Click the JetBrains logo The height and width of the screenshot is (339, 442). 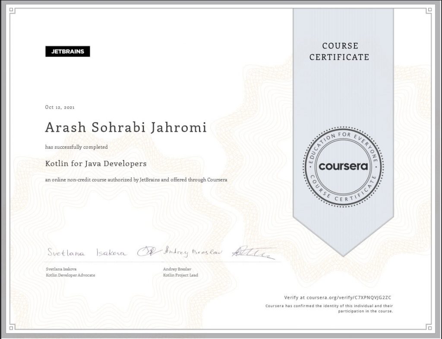tap(68, 51)
